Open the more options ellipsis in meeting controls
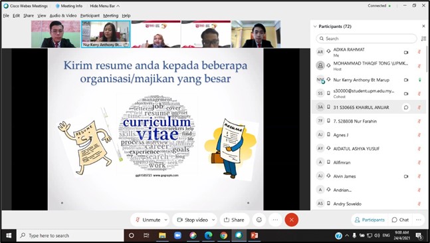This screenshot has width=430, height=243. 275,220
